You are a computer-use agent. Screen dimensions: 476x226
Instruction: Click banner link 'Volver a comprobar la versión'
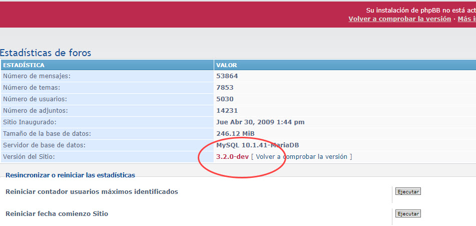[x=399, y=19]
